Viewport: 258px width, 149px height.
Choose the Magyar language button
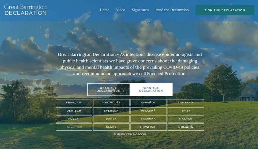tap(186, 119)
